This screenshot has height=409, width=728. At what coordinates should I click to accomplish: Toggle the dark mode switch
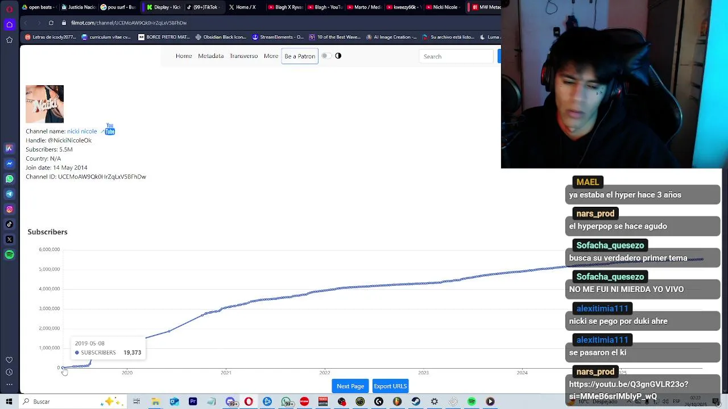325,56
